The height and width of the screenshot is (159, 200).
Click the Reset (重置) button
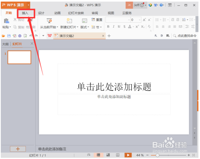[x=97, y=20]
